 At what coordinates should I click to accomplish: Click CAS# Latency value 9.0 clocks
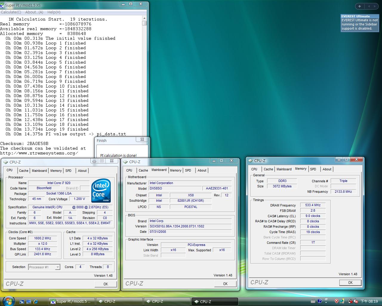313,216
